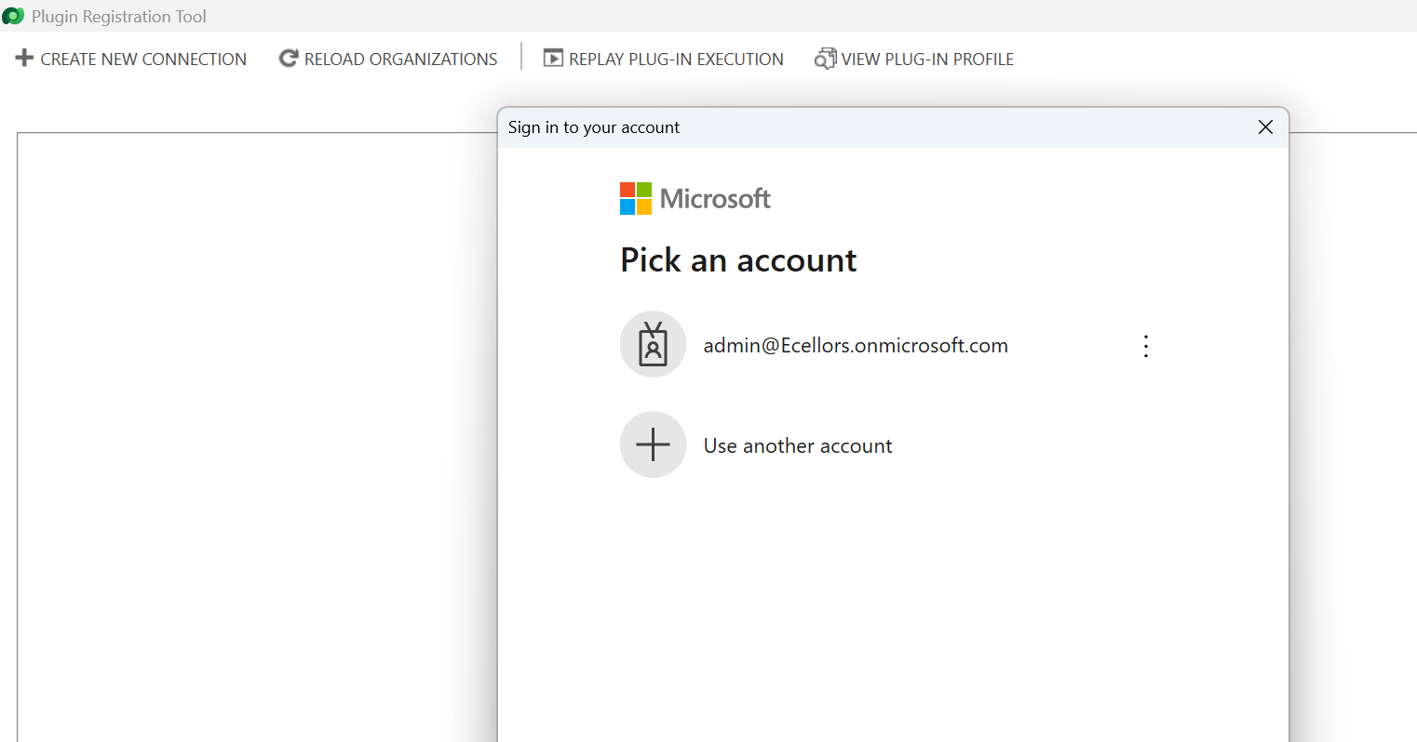Select Reload Organizations text in toolbar
Image resolution: width=1417 pixels, height=742 pixels.
coord(400,60)
